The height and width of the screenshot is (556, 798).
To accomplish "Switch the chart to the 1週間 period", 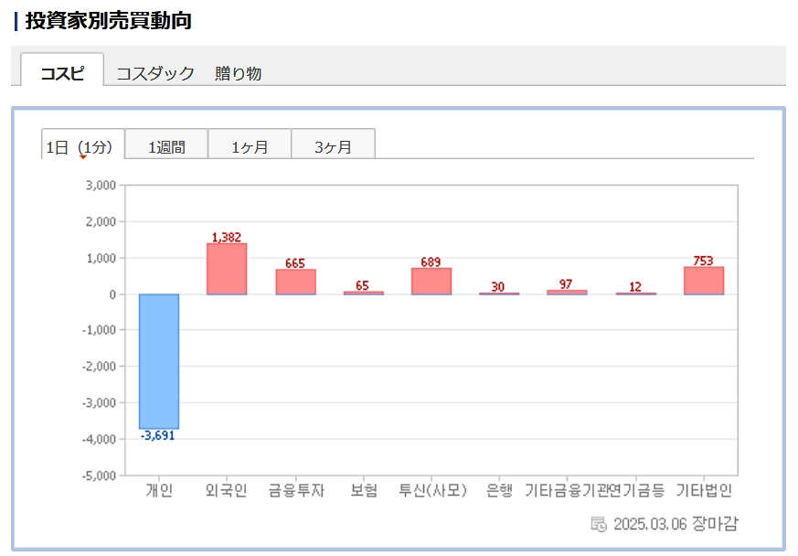I will click(x=166, y=145).
